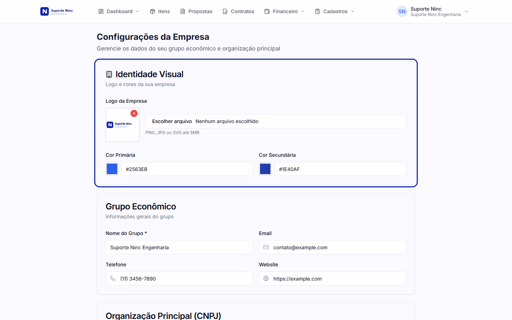The image size is (512, 320).
Task: Click Escolher arquivo to upload logo
Action: click(x=172, y=121)
